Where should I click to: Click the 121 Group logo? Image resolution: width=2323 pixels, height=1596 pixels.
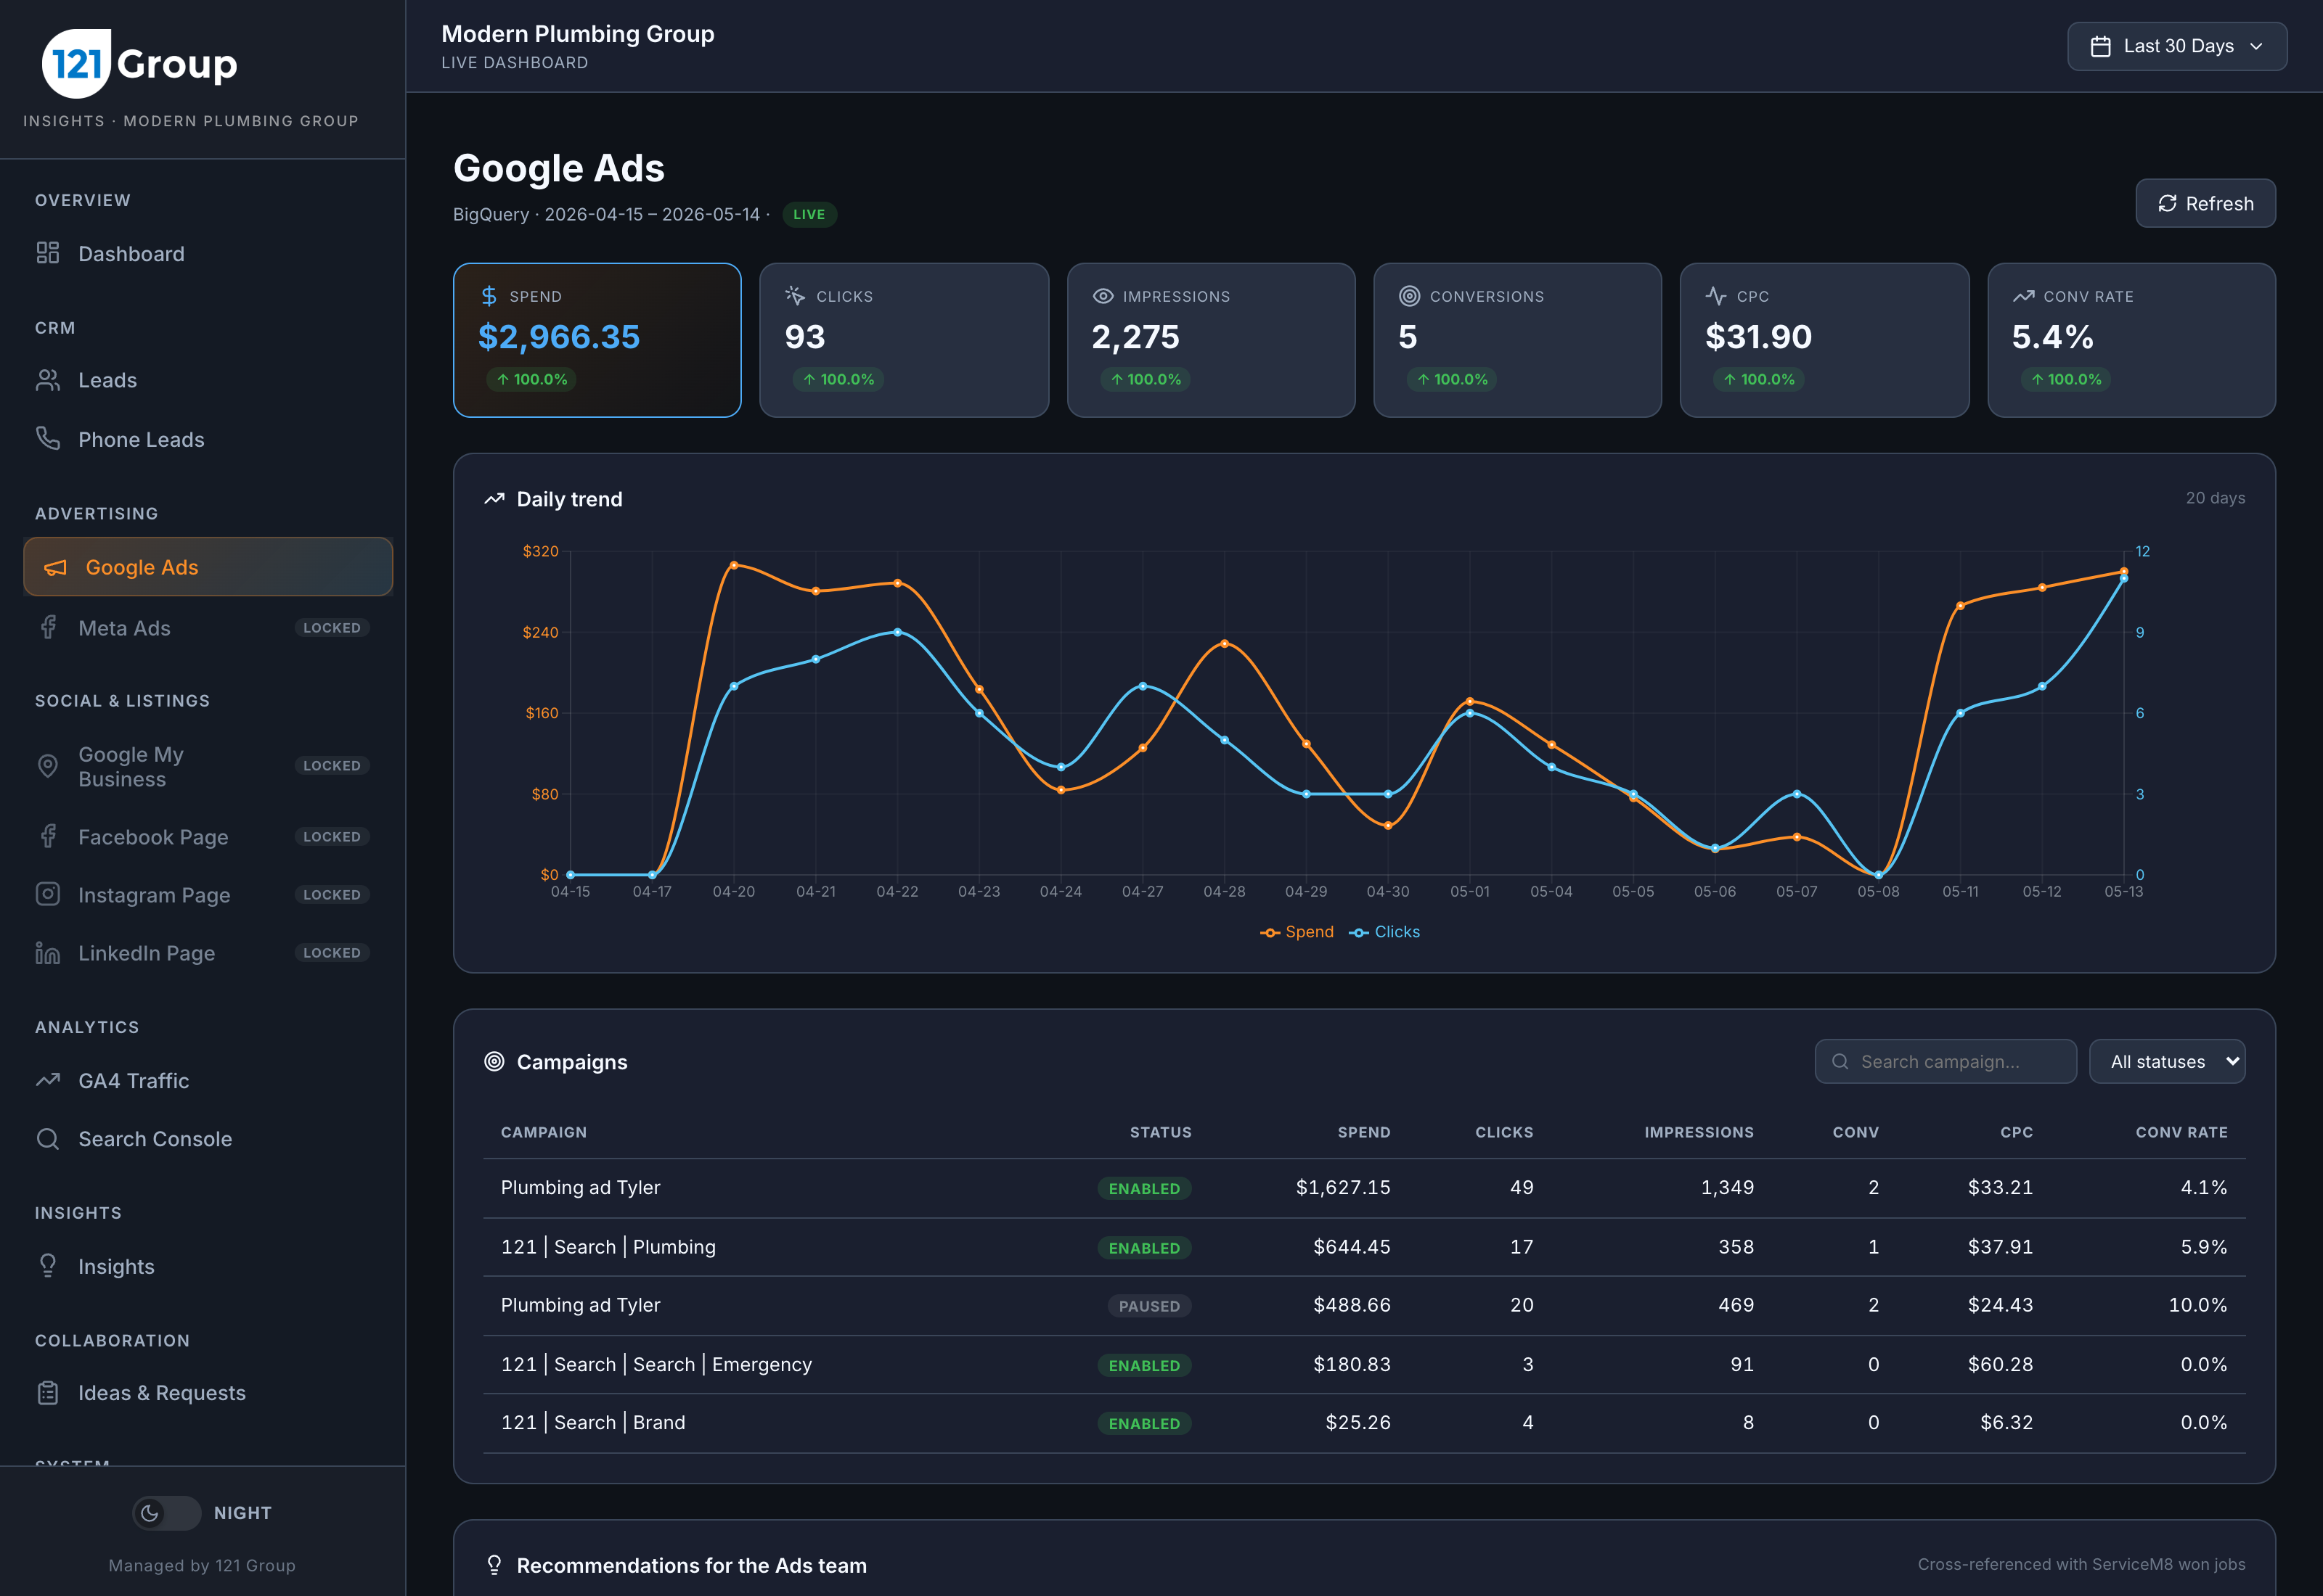(x=140, y=63)
